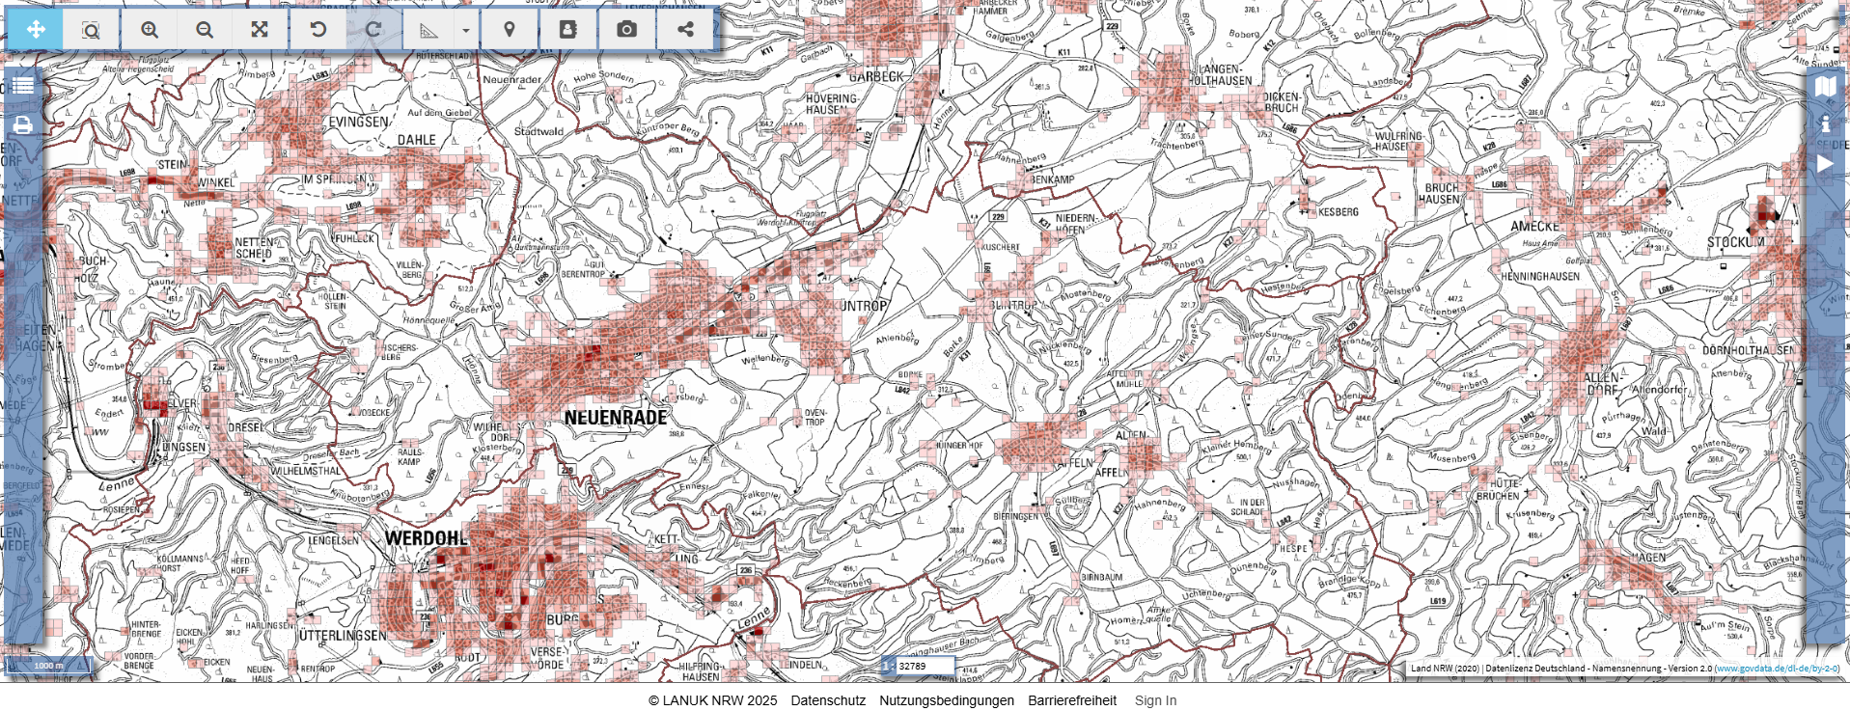Select the zoom-to-rectangle tool

(91, 29)
